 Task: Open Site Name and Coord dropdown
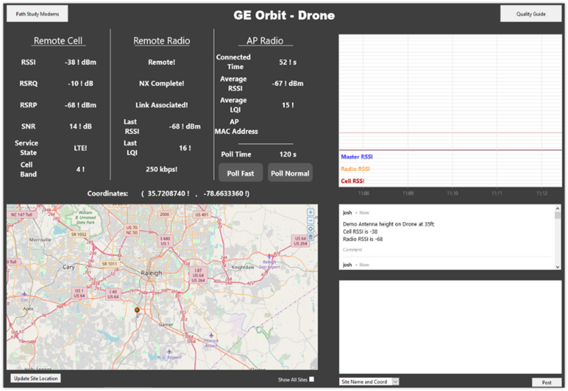tap(369, 381)
